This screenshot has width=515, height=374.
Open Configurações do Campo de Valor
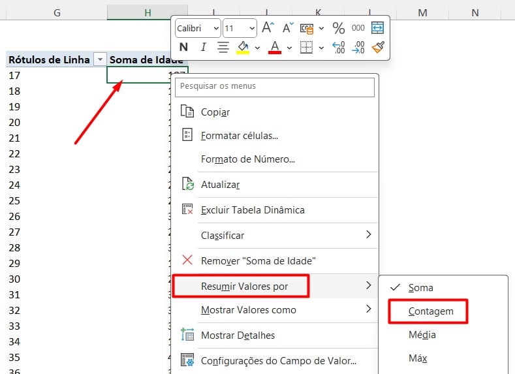[x=278, y=360]
